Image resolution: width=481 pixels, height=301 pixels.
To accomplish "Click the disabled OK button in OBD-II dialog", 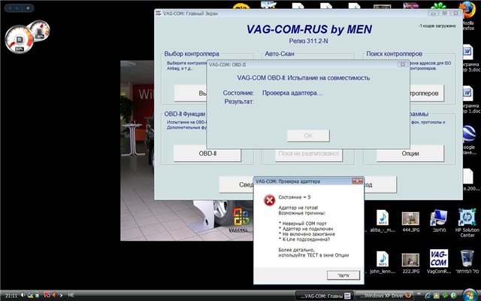I will [308, 135].
